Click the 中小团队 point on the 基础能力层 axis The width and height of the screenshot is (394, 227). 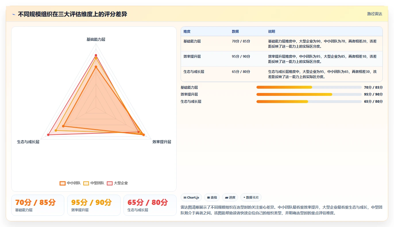(x=96, y=67)
